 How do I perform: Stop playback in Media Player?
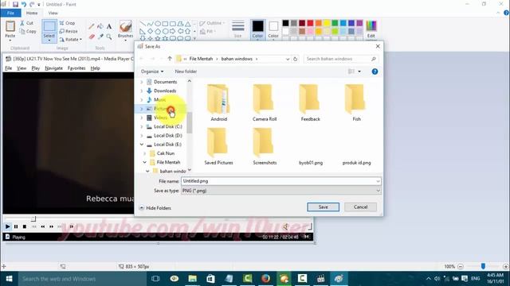[25, 226]
